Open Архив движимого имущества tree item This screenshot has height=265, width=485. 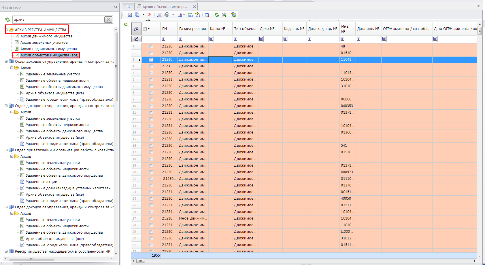(x=46, y=36)
